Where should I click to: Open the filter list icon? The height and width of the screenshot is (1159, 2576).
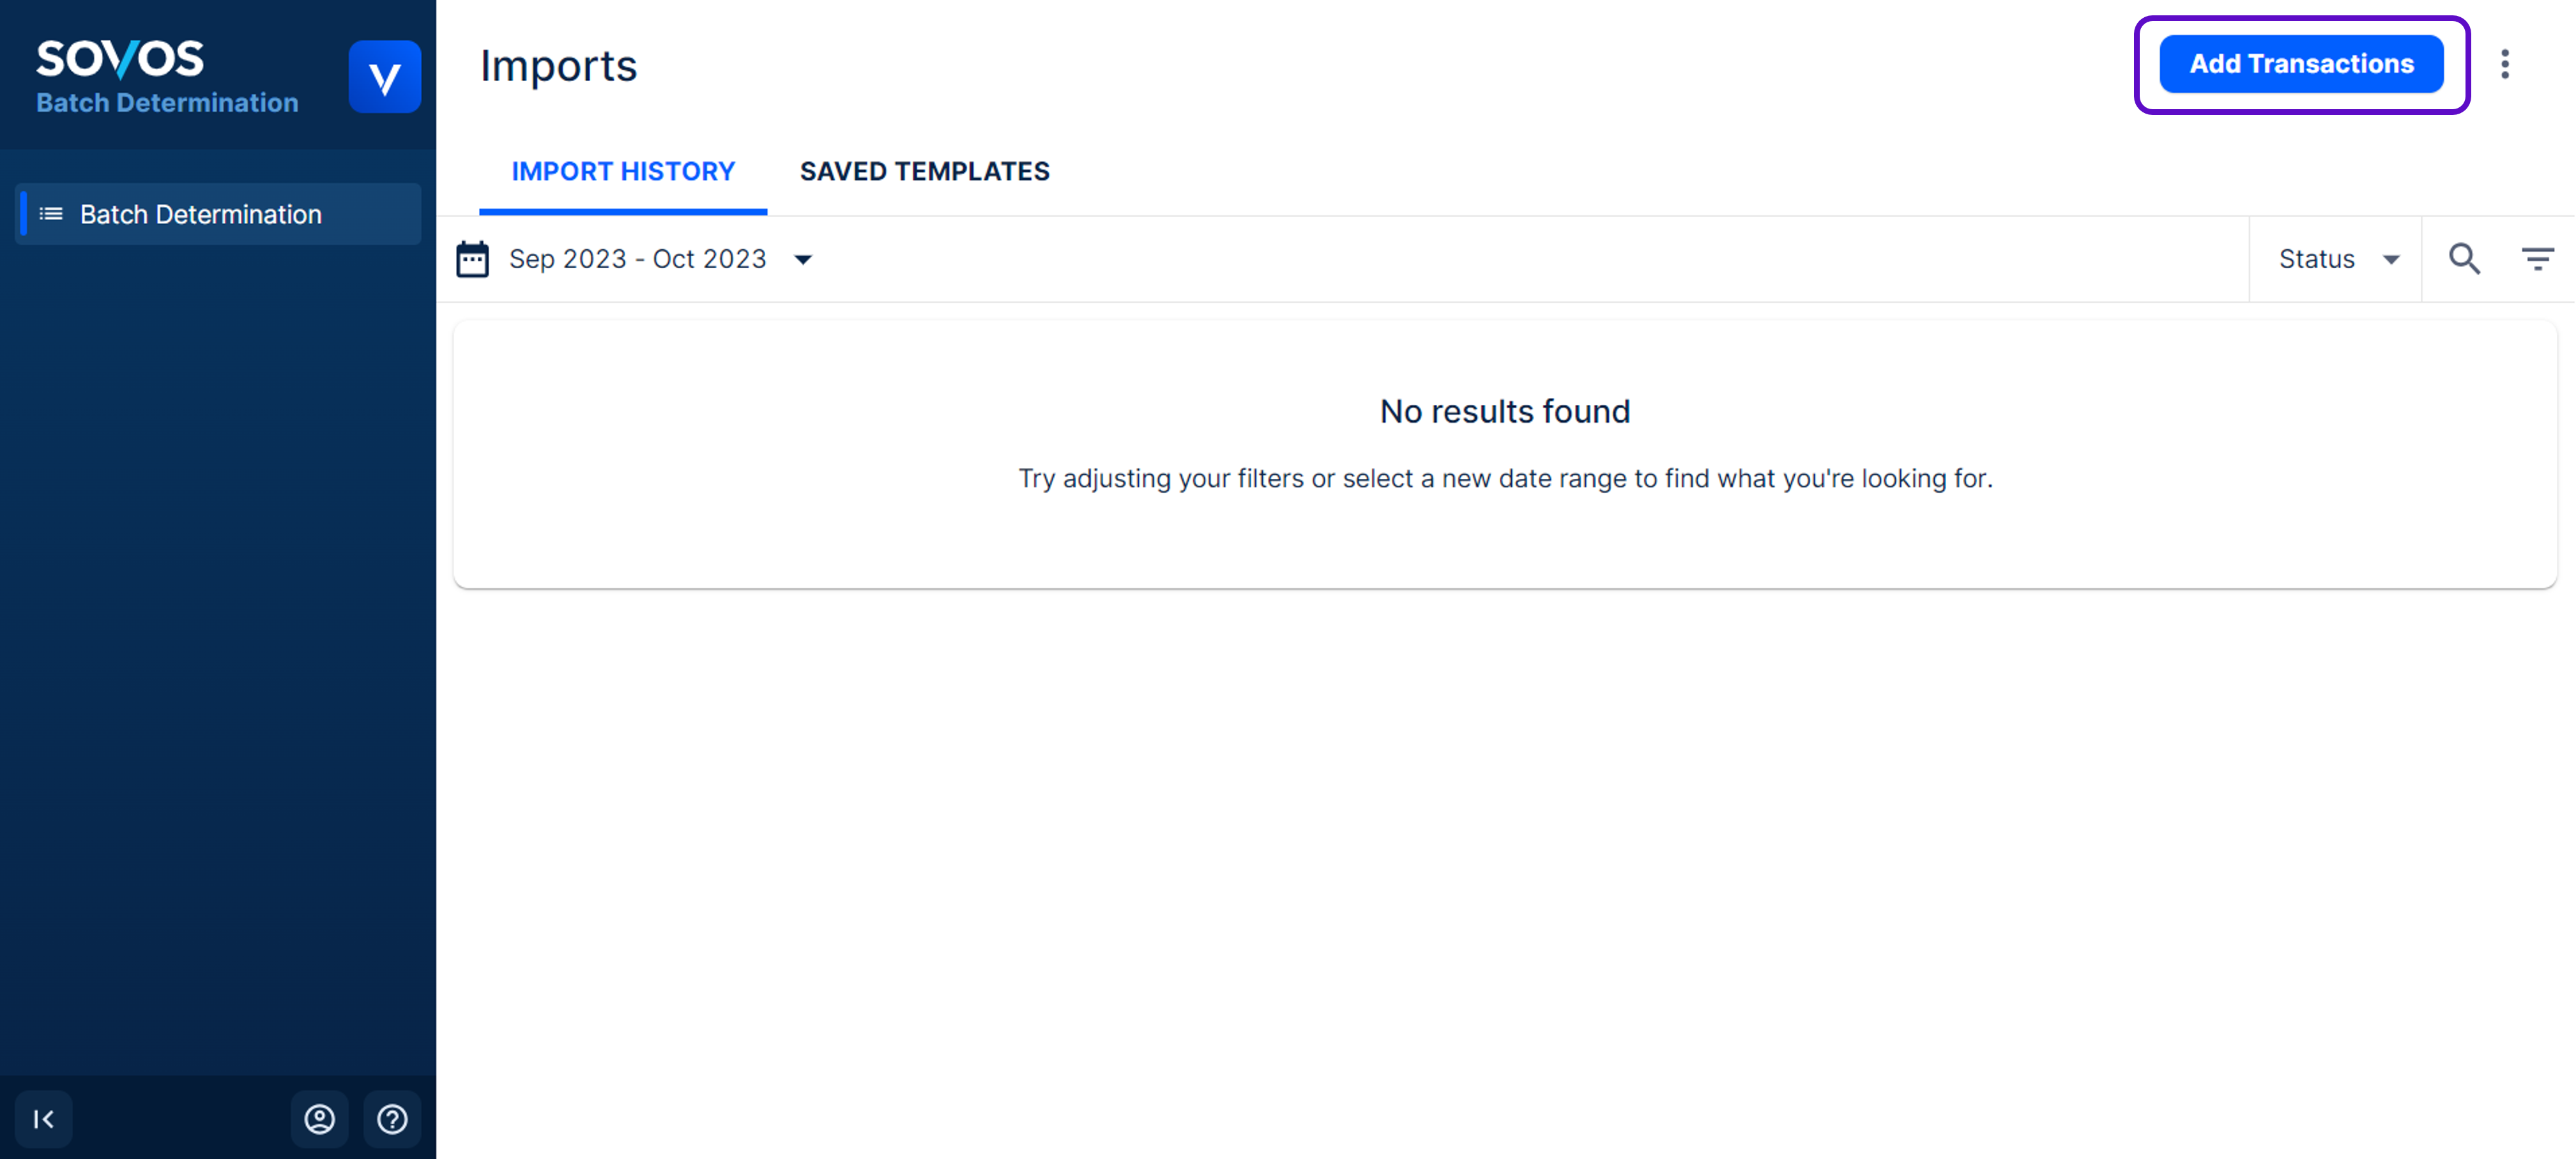[2537, 259]
